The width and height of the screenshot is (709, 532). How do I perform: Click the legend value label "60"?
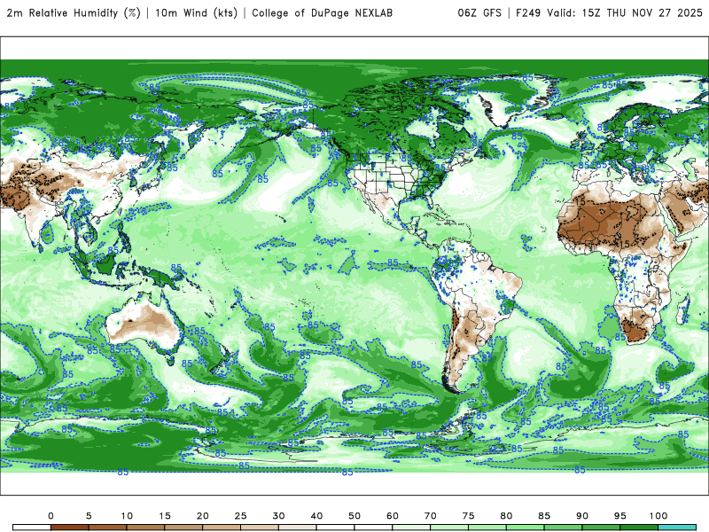pyautogui.click(x=393, y=516)
